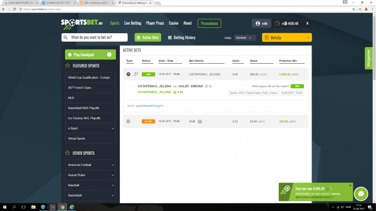Click the search magnifier icon

tap(66, 37)
